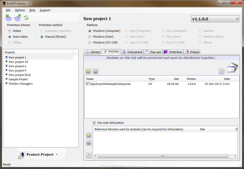
Task: Click the export project box icon
Action: [x=17, y=18]
